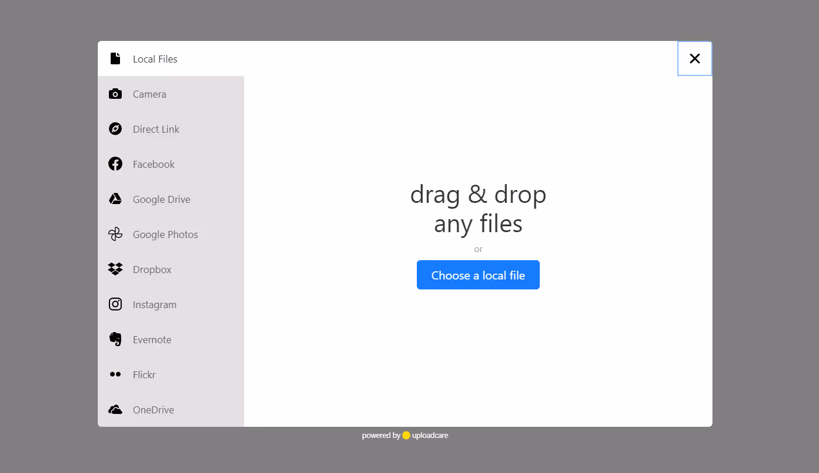Close the upload dialog with X
The width and height of the screenshot is (819, 473).
pyautogui.click(x=695, y=58)
